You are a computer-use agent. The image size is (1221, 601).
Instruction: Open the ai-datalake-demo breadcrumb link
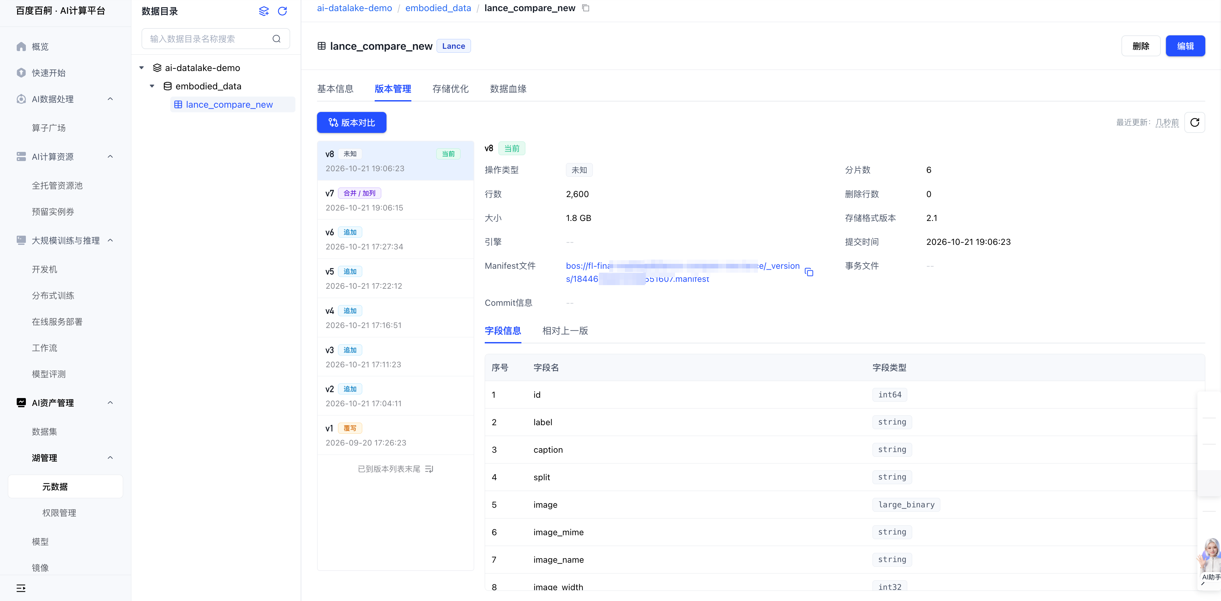coord(355,8)
